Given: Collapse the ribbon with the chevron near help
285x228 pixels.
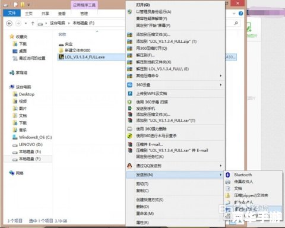Looking at the screenshot, I should coord(234,14).
